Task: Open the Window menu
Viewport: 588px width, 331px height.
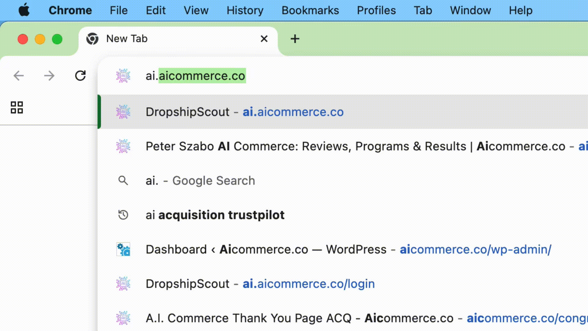Action: click(x=470, y=10)
